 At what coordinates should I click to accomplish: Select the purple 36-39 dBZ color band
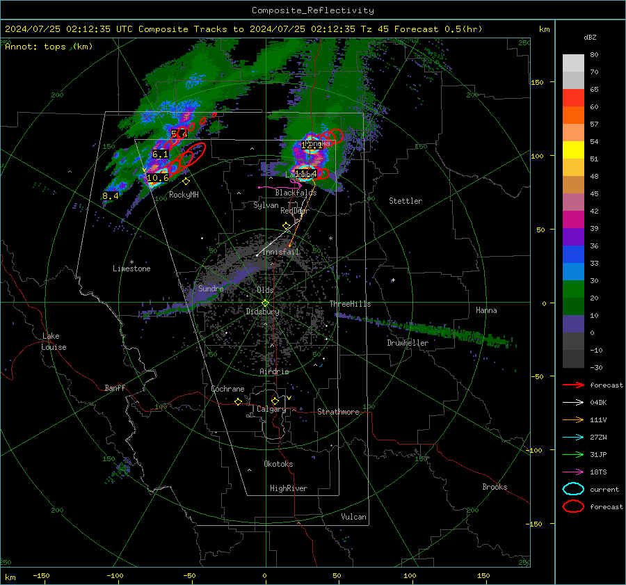(573, 237)
